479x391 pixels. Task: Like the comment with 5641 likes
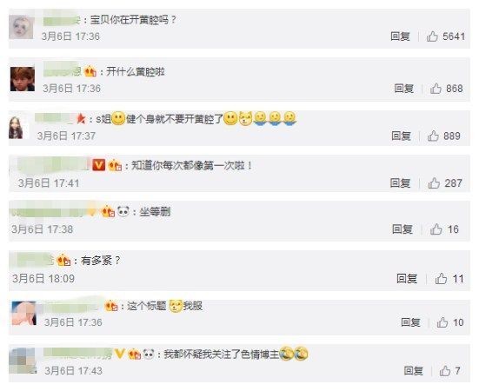pos(432,36)
